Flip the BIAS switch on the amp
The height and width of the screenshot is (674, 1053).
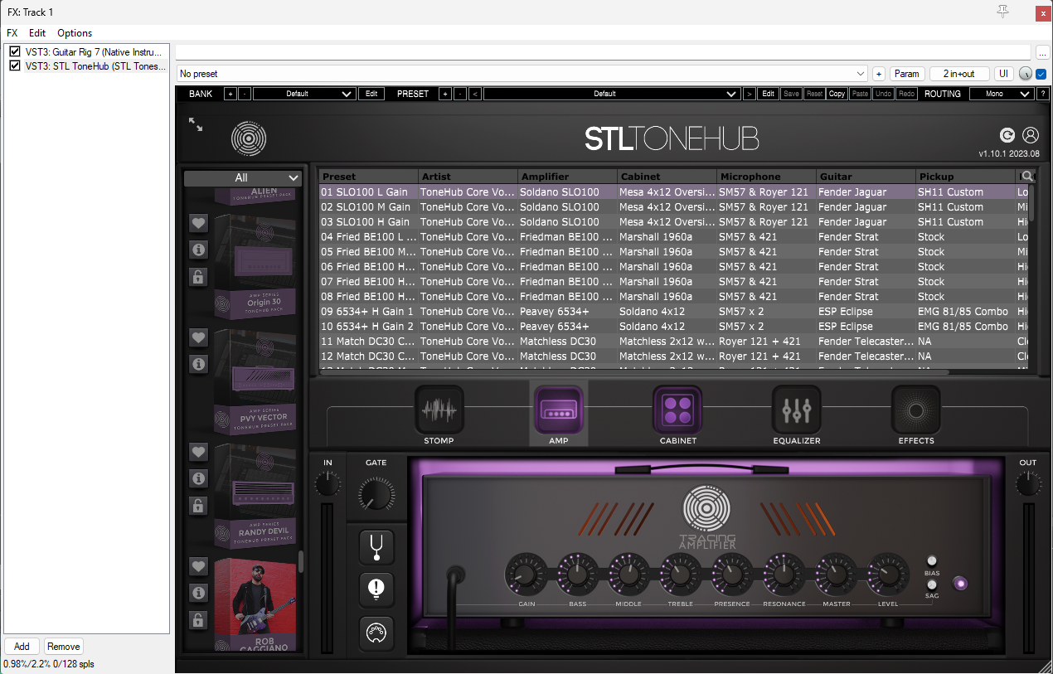pos(932,561)
